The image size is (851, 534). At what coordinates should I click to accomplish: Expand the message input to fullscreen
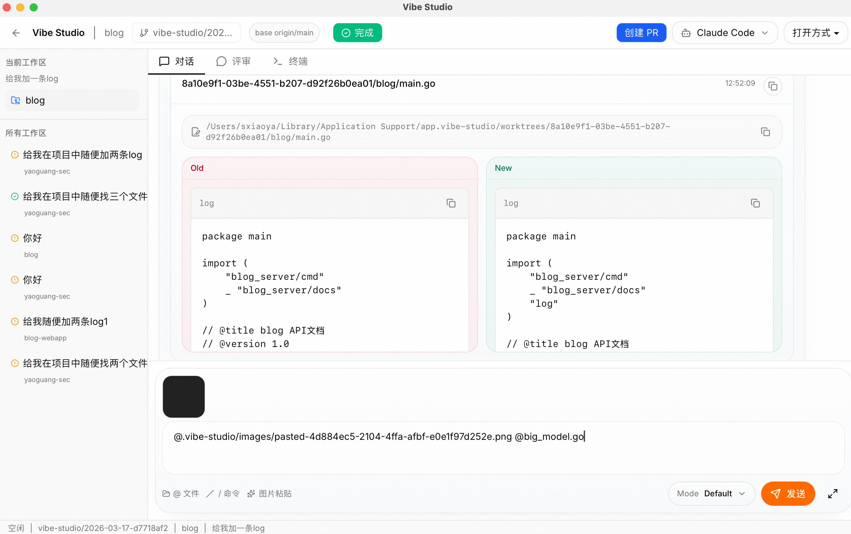point(833,493)
